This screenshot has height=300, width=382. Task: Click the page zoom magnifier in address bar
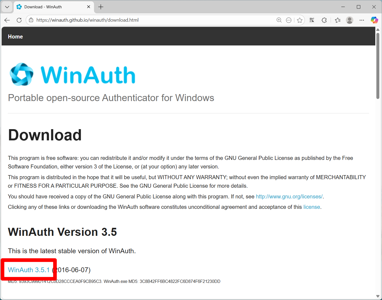[279, 20]
